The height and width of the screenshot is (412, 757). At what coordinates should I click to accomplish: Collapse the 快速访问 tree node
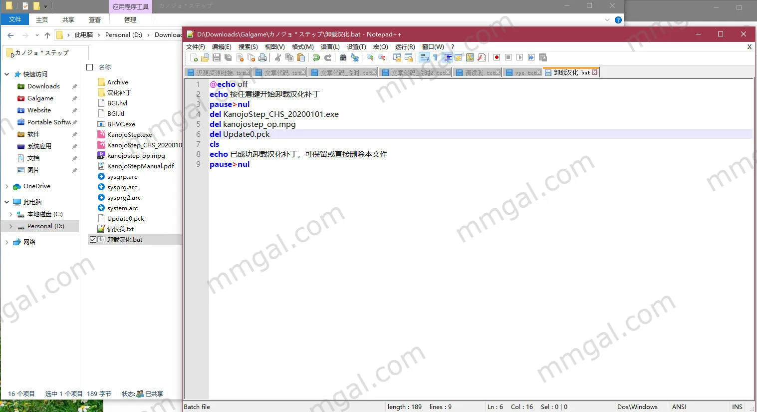pos(7,74)
